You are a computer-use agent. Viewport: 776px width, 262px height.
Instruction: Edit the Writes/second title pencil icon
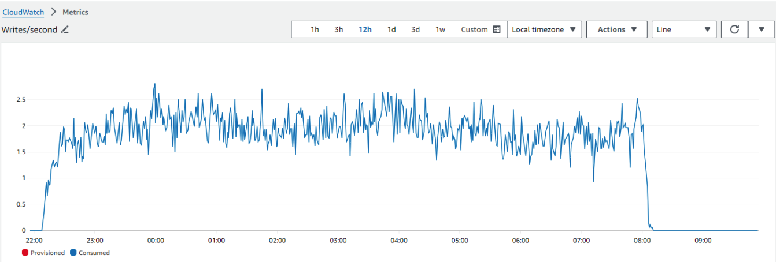point(65,29)
